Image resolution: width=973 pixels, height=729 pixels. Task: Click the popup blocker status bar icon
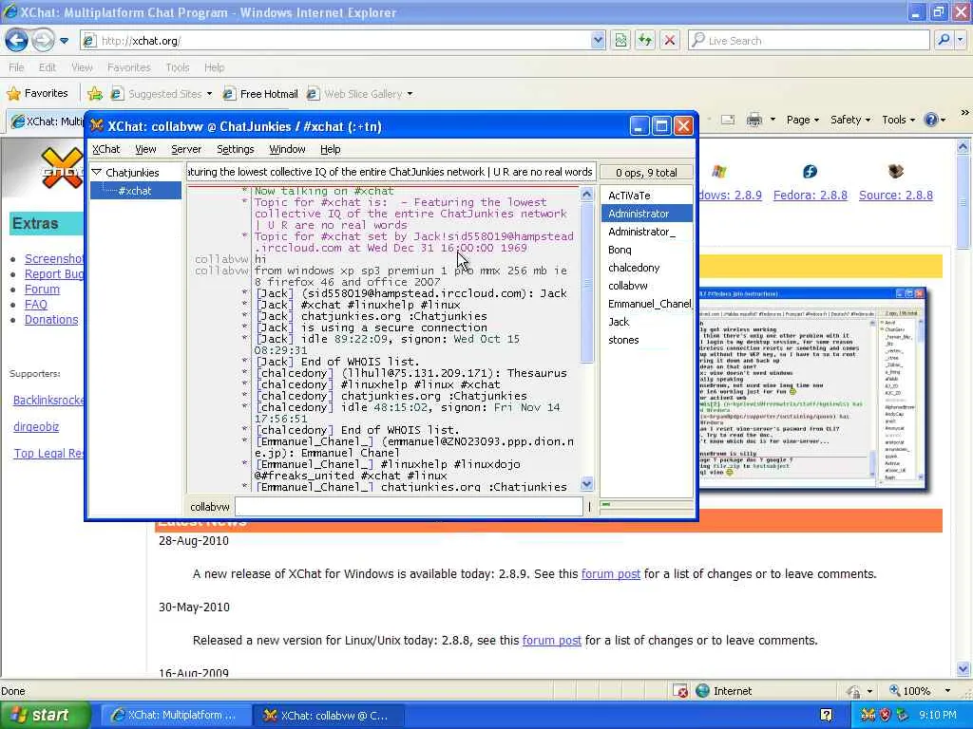click(x=680, y=691)
